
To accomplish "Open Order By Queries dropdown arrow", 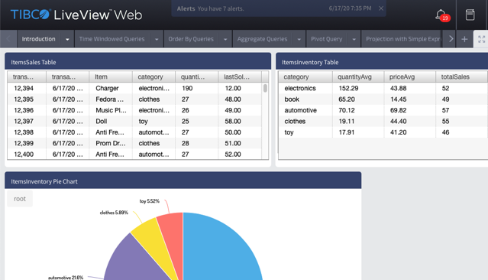I will click(x=225, y=39).
